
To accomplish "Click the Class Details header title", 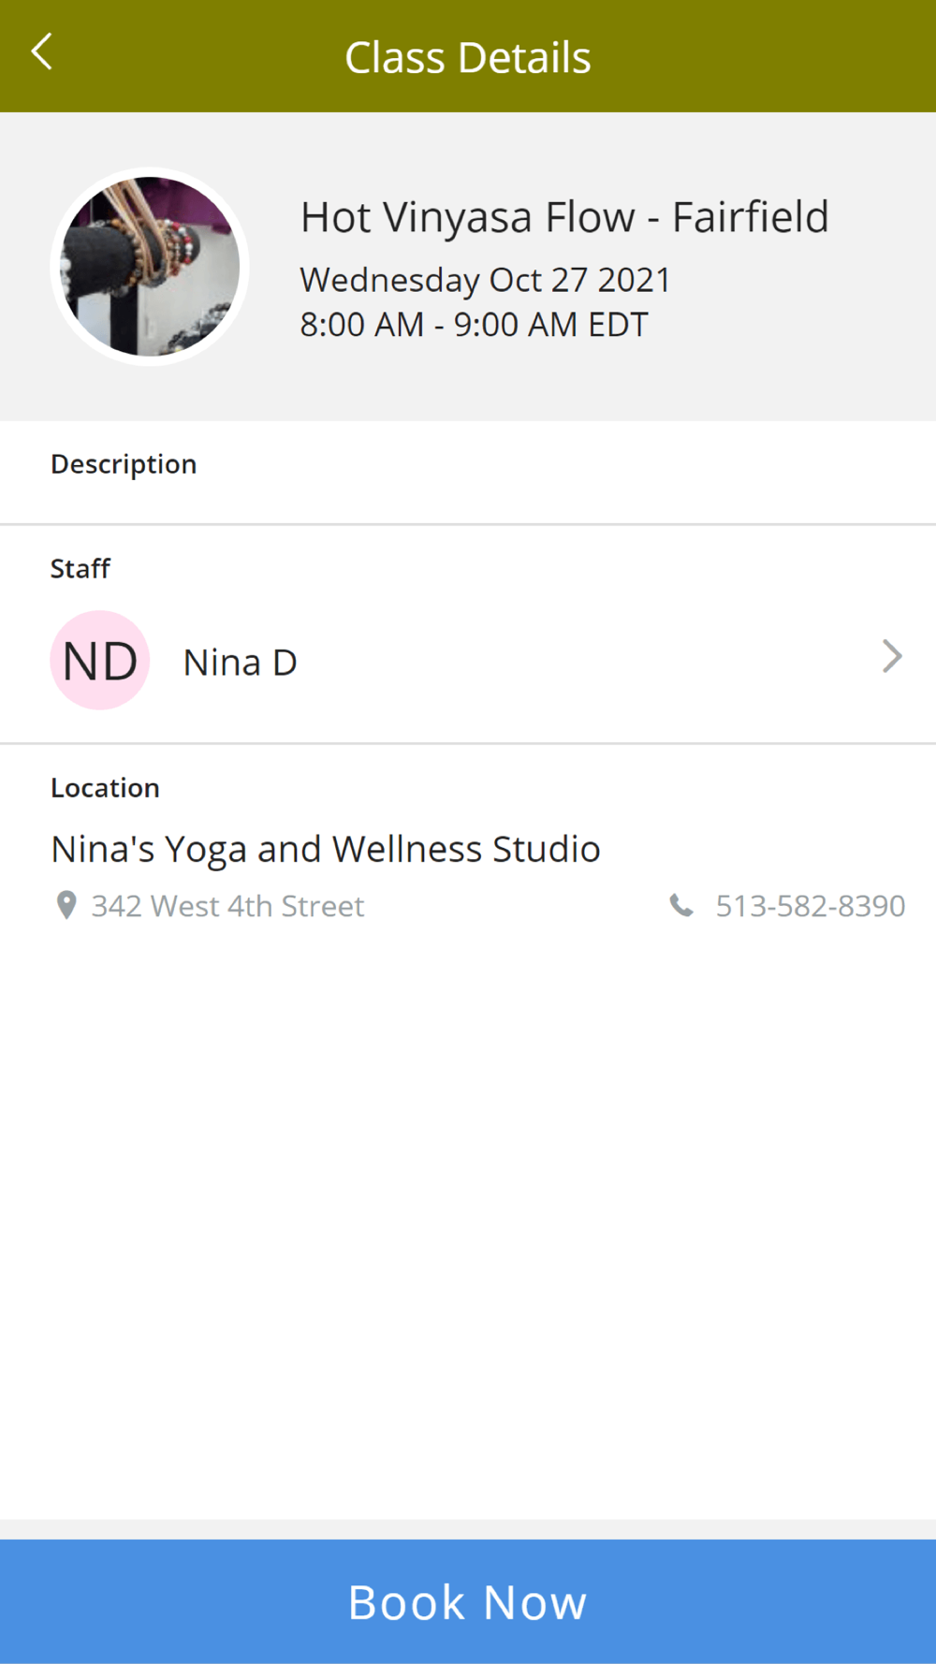I will (468, 57).
